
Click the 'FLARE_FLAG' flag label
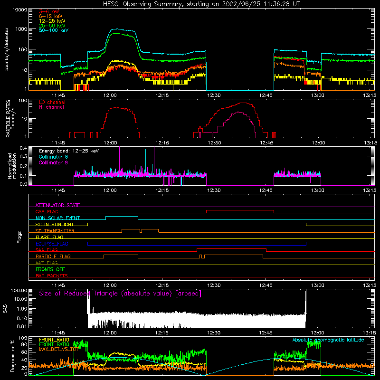pos(49,237)
